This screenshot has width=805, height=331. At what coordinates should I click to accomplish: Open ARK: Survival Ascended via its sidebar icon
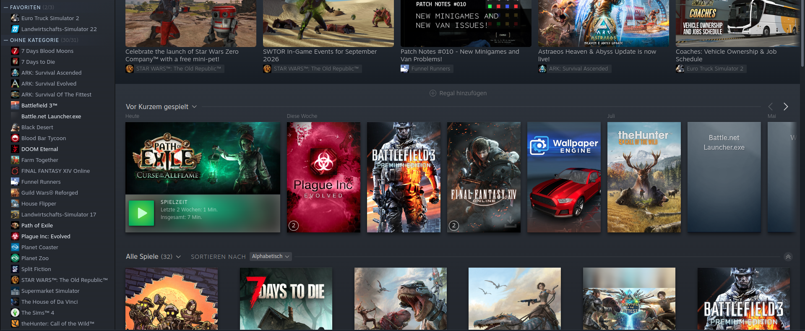(15, 73)
